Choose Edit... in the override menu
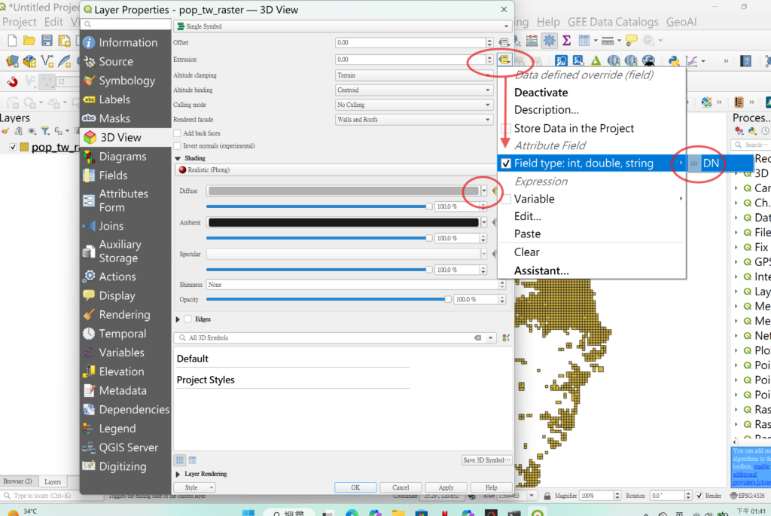This screenshot has height=516, width=771. 528,216
